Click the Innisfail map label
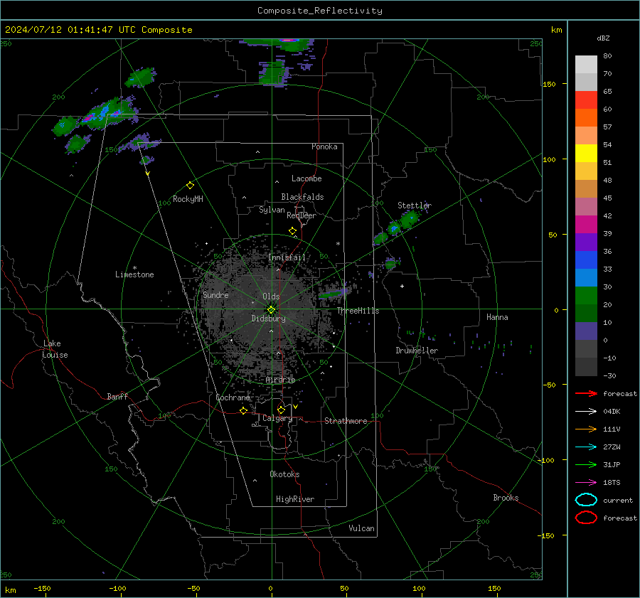The image size is (640, 598). [x=287, y=257]
